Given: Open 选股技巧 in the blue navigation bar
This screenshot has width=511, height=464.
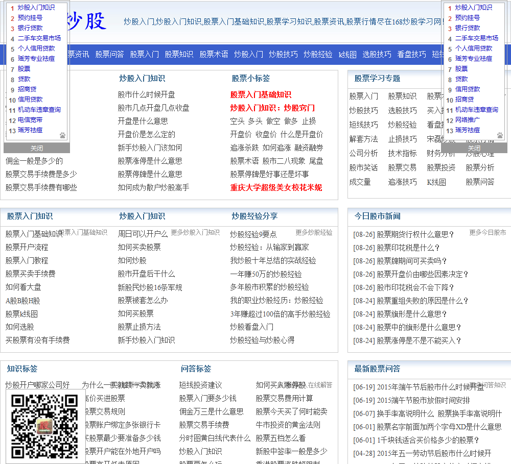Looking at the screenshot, I should click(x=377, y=55).
